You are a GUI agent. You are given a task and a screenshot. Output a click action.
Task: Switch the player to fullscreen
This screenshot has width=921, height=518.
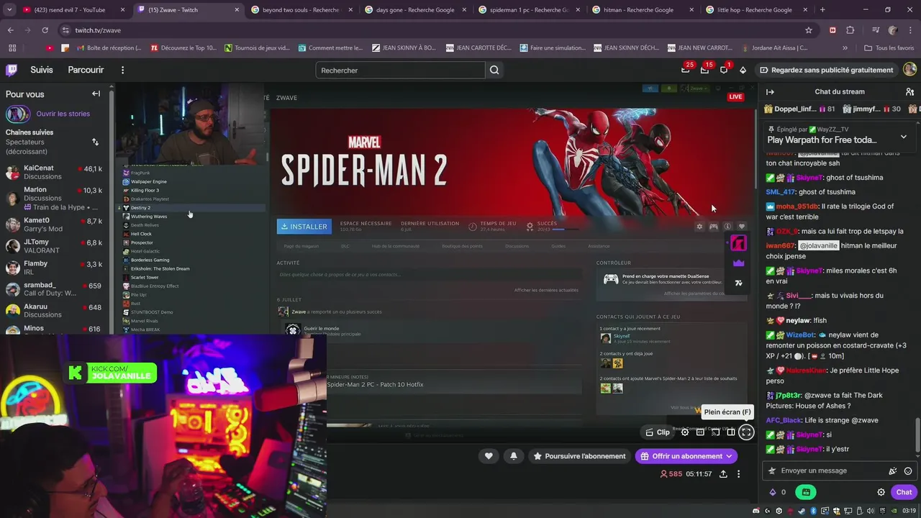pyautogui.click(x=746, y=432)
